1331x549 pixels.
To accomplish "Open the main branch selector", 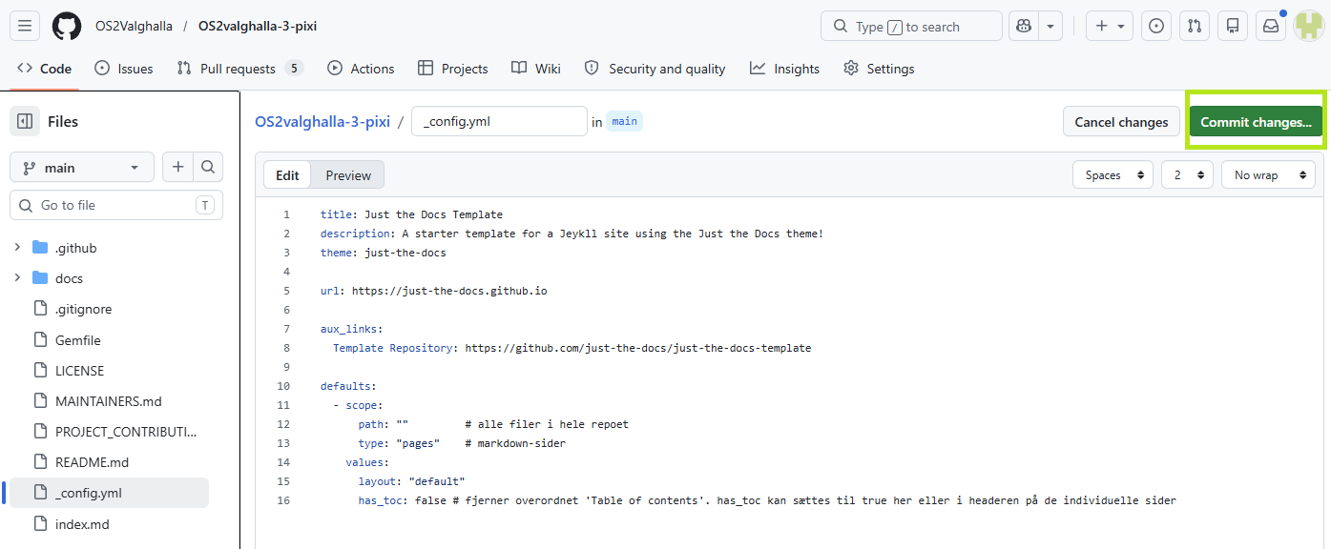I will pyautogui.click(x=81, y=168).
